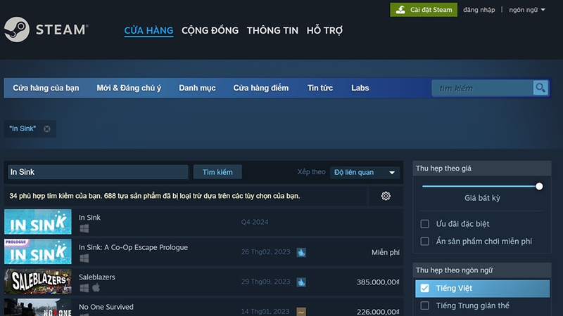This screenshot has height=316, width=563.
Task: Click the In Sink game thumbnail
Action: click(x=38, y=222)
